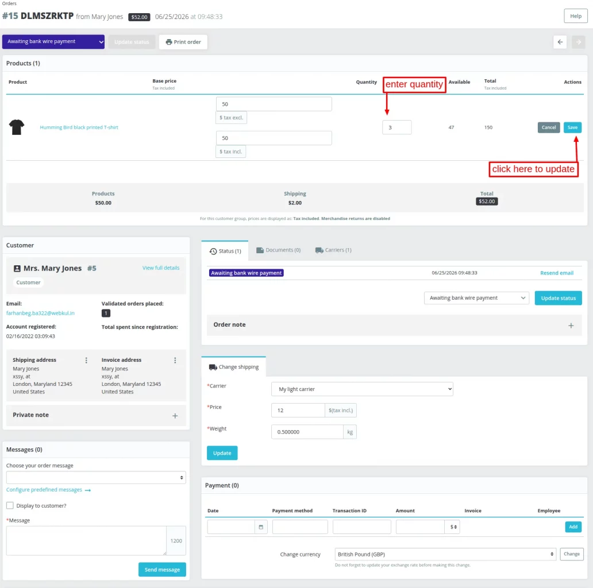Open payment date calendar picker icon
This screenshot has width=593, height=588.
pyautogui.click(x=260, y=527)
